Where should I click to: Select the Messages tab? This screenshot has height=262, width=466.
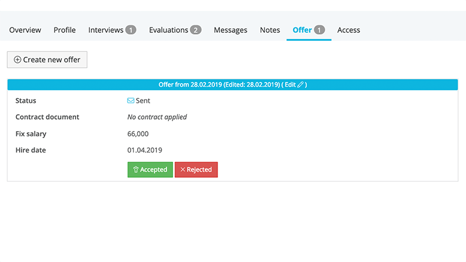(x=231, y=30)
